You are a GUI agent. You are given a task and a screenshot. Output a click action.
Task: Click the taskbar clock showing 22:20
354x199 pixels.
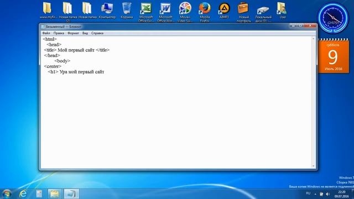342,194
